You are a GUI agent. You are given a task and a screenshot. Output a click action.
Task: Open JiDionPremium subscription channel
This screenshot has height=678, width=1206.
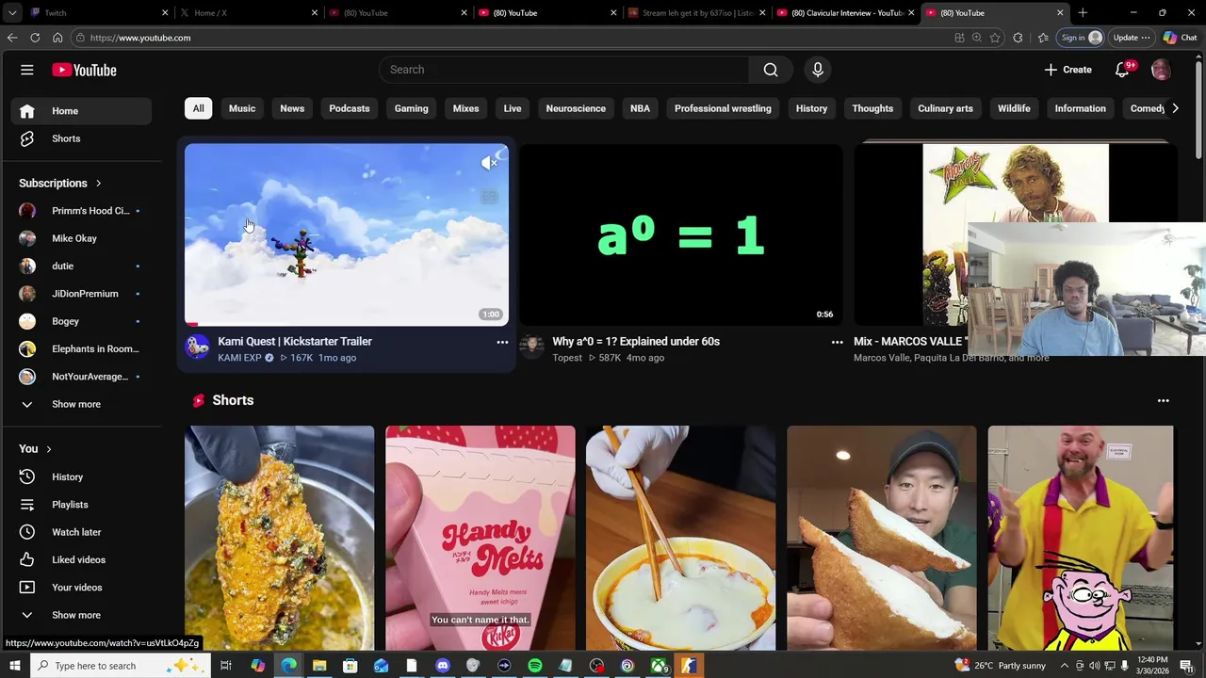coord(81,294)
